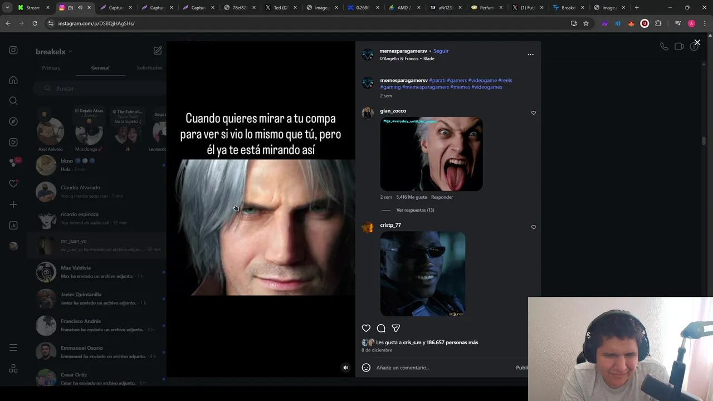713x401 pixels.
Task: Open the gian_zocco profile from the comment
Action: pyautogui.click(x=393, y=111)
